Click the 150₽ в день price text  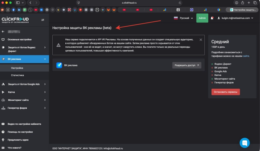(x=218, y=47)
